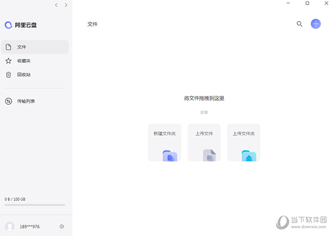
Task: Click the 阿里云盘 logo
Action: pyautogui.click(x=21, y=25)
